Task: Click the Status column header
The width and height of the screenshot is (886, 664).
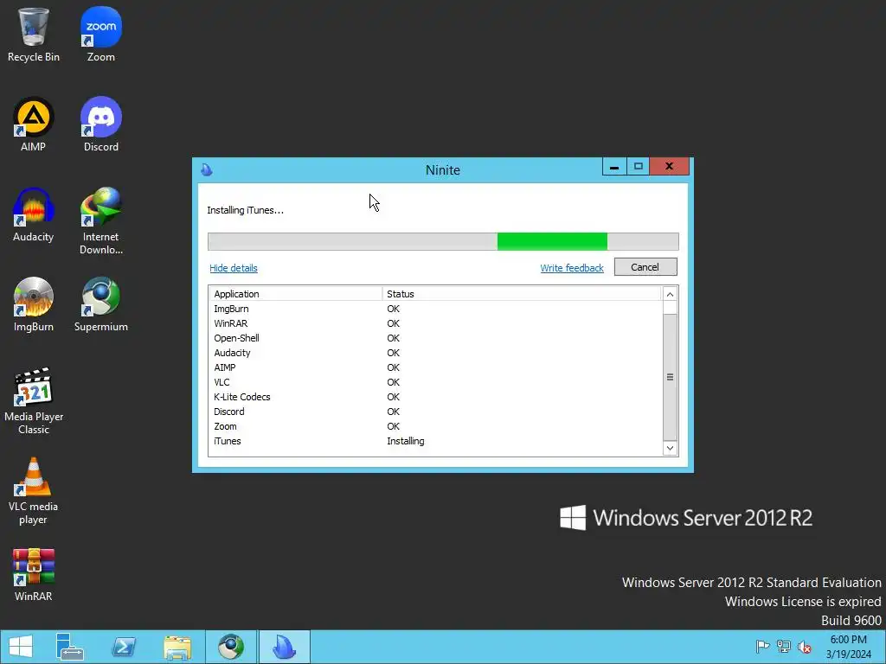Action: 521,294
